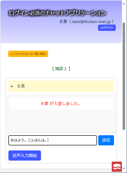The image size is (127, 173).
Task: Click the vertical scrollbar thumb
Action: pyautogui.click(x=124, y=76)
